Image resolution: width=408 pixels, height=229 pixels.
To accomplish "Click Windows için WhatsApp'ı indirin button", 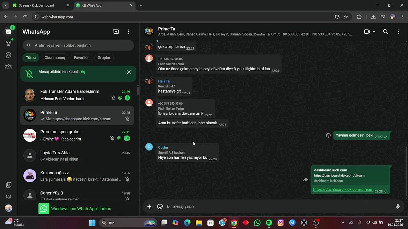I will (75, 209).
